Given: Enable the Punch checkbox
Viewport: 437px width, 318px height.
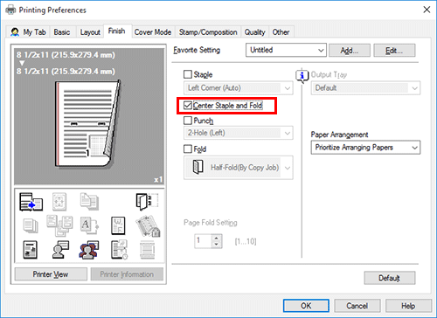Looking at the screenshot, I should (x=188, y=121).
